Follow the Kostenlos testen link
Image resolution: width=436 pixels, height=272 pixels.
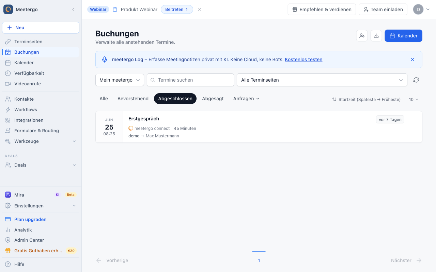click(303, 60)
